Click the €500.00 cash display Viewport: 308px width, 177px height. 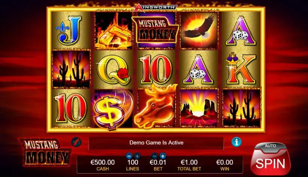pyautogui.click(x=102, y=165)
